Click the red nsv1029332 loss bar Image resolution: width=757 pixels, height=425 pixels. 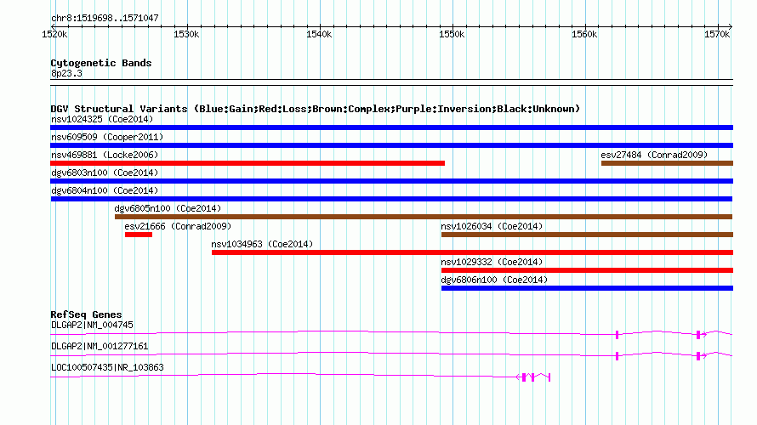[x=587, y=270]
